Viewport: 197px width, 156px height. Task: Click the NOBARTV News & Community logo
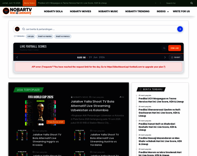coord(17,11)
